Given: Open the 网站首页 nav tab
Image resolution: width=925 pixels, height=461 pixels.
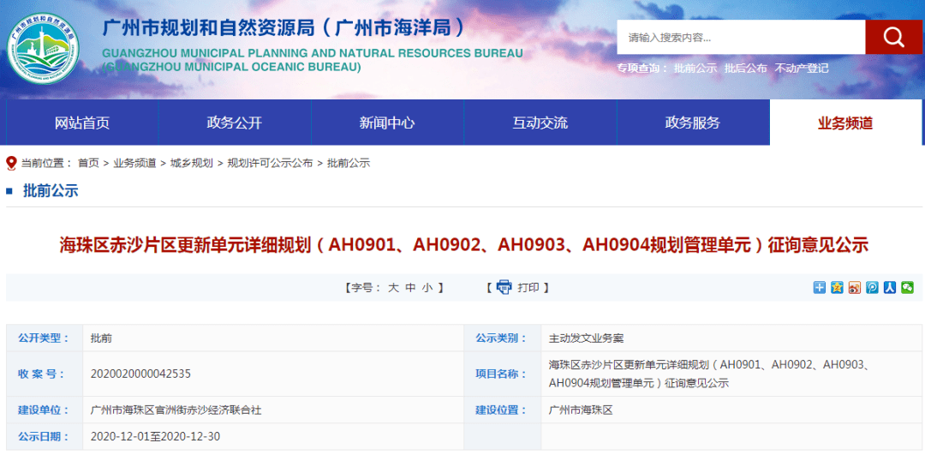Looking at the screenshot, I should [x=82, y=123].
